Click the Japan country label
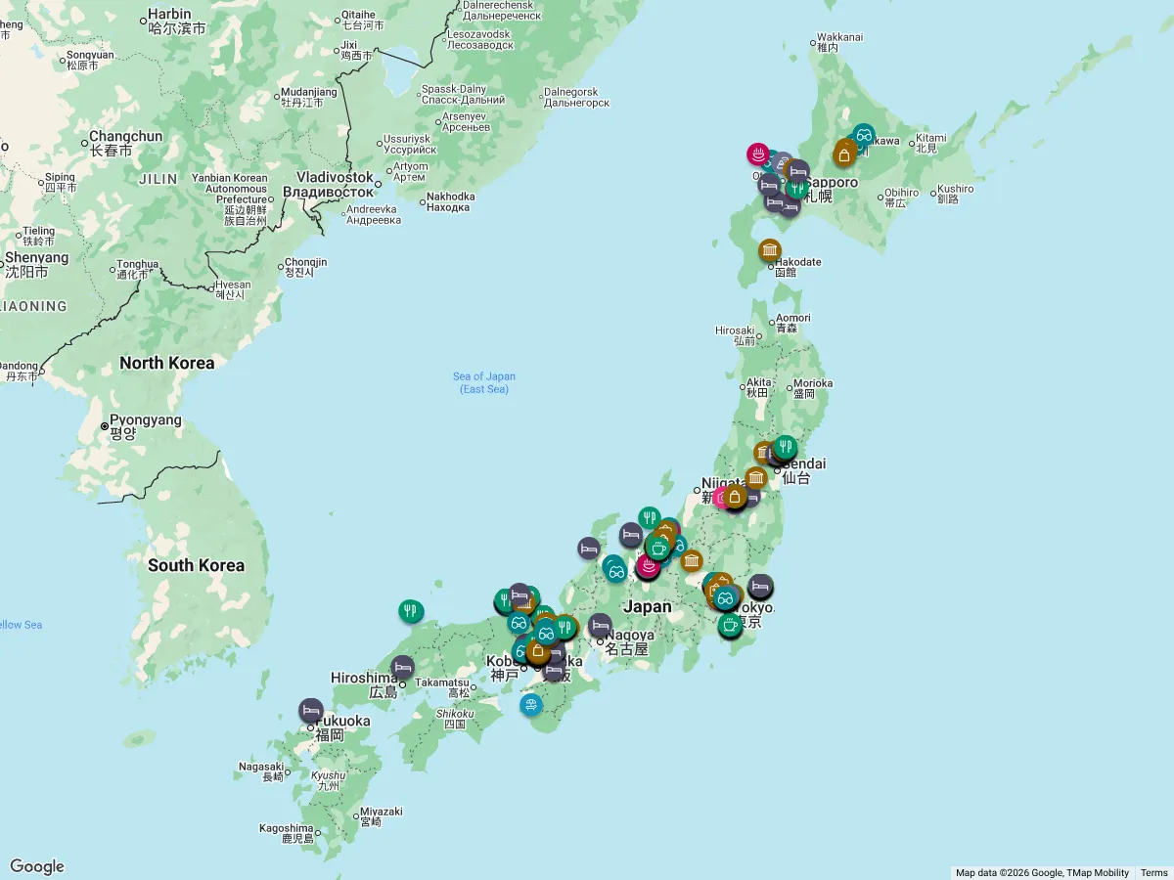The image size is (1174, 880). (648, 606)
